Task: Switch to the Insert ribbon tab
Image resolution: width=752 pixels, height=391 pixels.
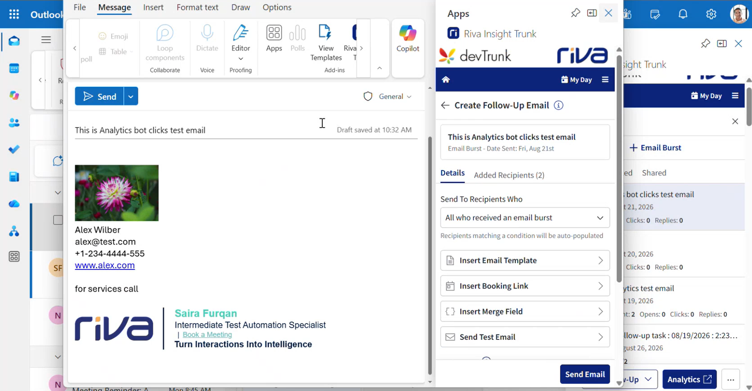Action: click(153, 7)
